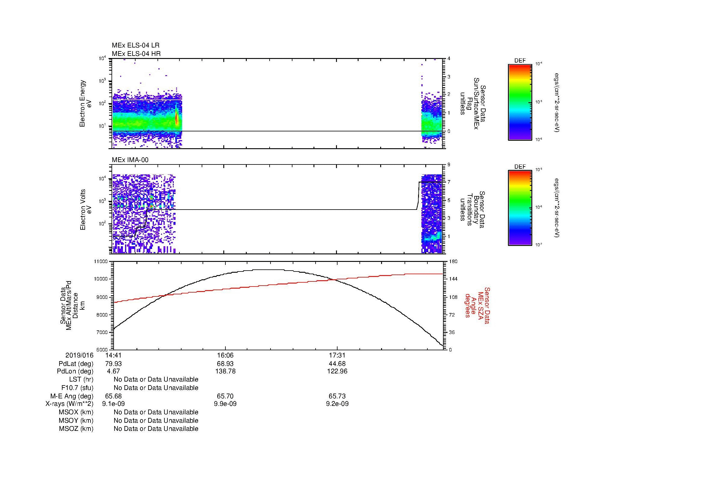703x497 pixels.
Task: Click the 'F10.7 (sfu)' row label
Action: coord(77,388)
